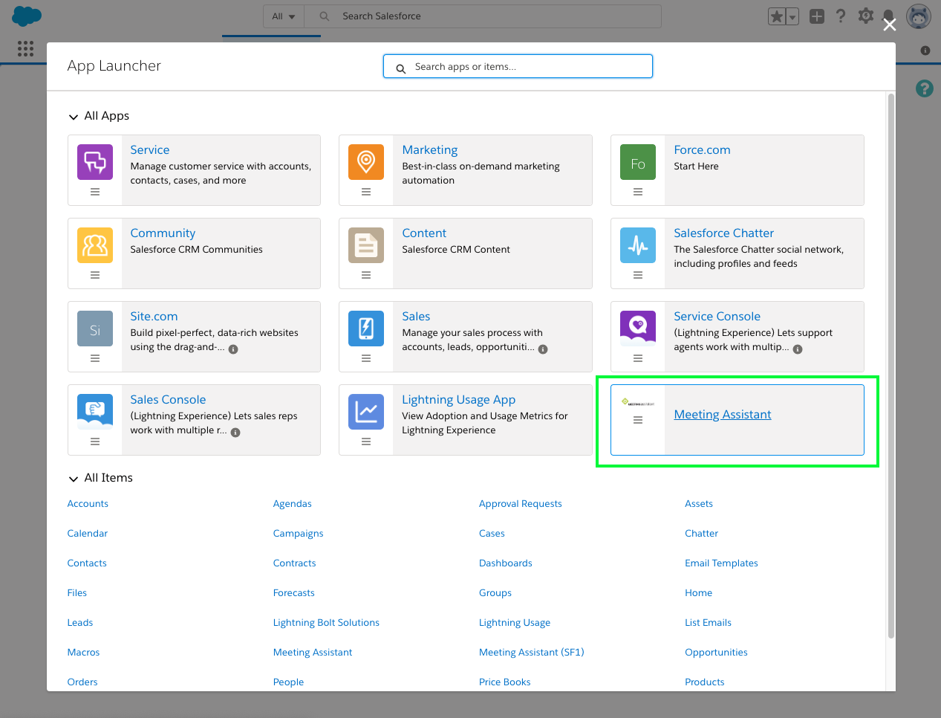Open Dashboards item link
The height and width of the screenshot is (718, 941).
[x=506, y=563]
